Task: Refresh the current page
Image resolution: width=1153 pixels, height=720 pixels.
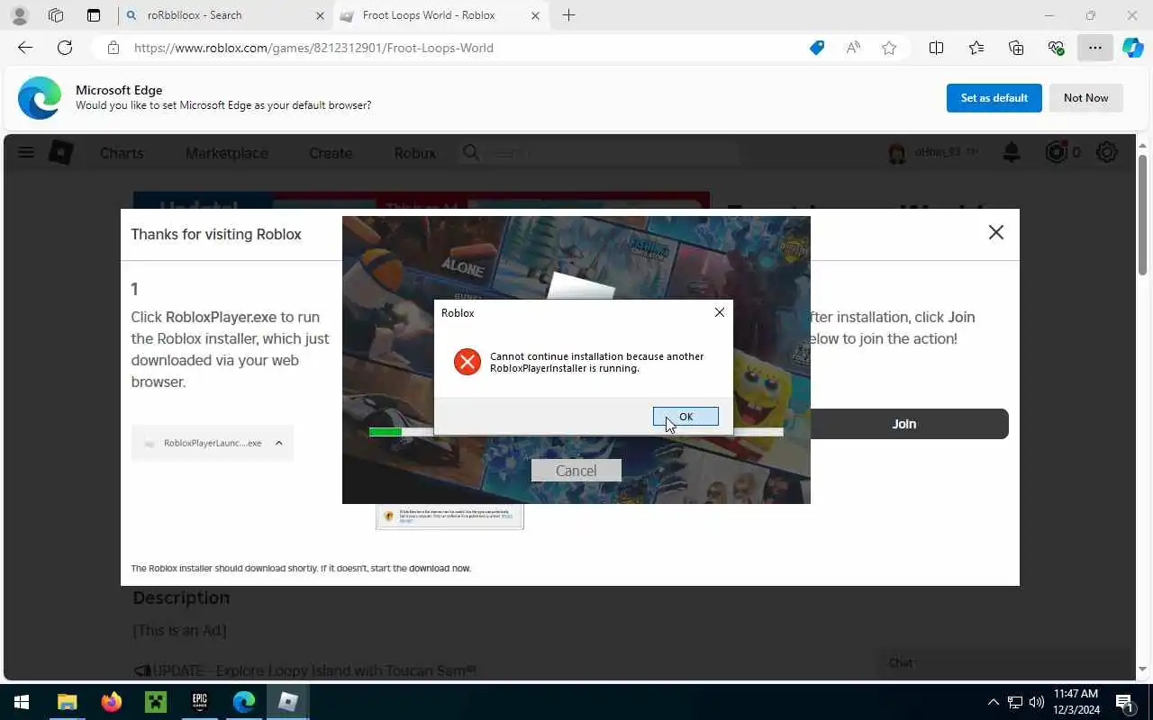Action: [x=65, y=48]
